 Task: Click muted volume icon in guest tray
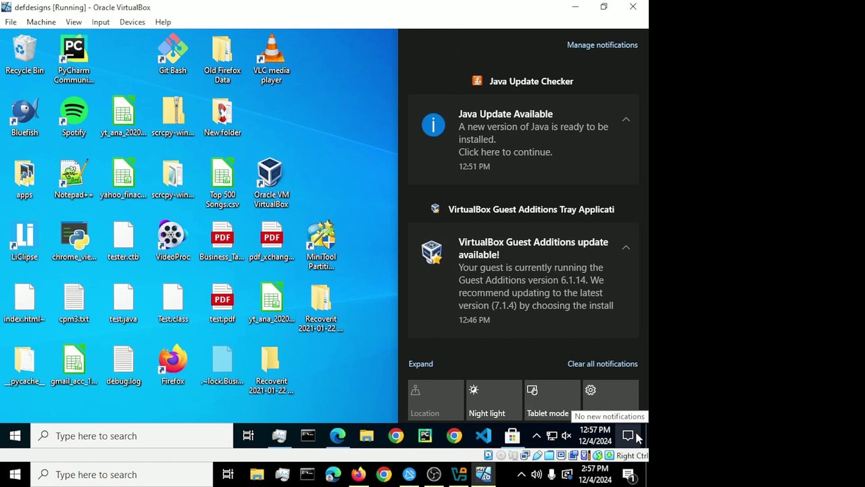(x=566, y=436)
